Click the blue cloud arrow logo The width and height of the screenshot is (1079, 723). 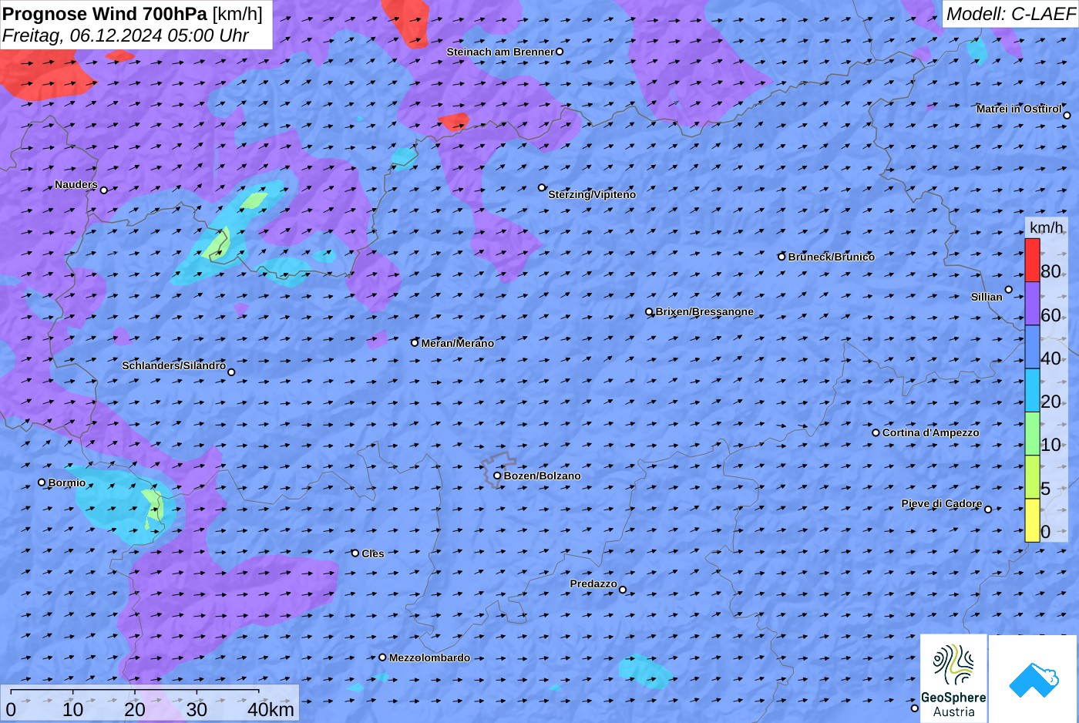point(1034,678)
